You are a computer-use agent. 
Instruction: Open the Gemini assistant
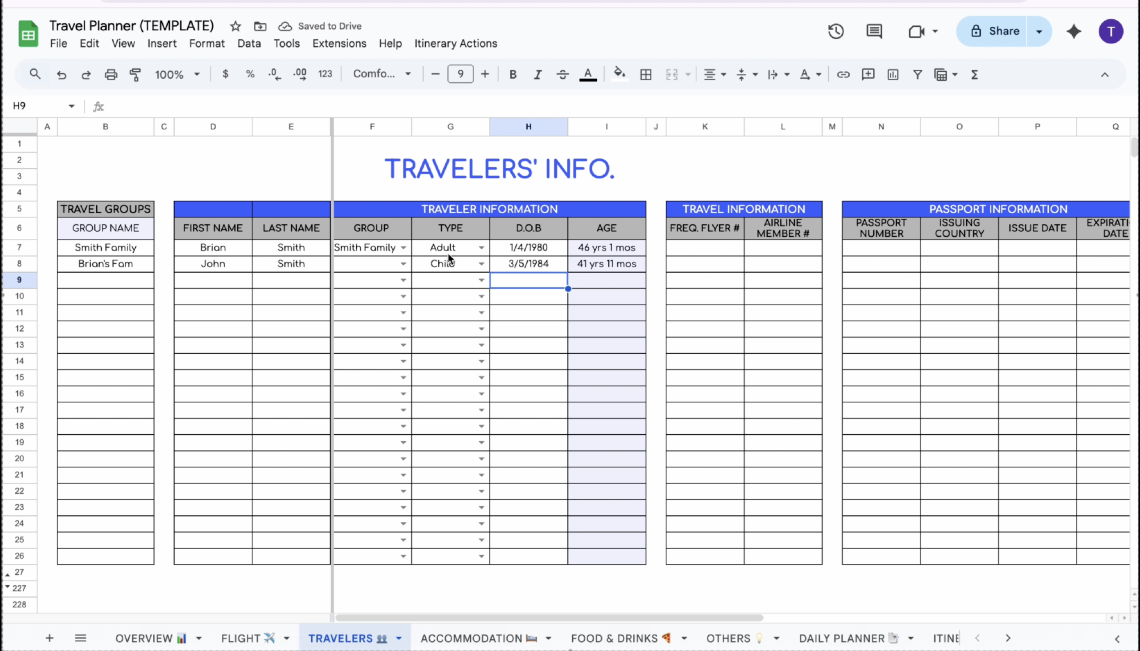(x=1074, y=31)
